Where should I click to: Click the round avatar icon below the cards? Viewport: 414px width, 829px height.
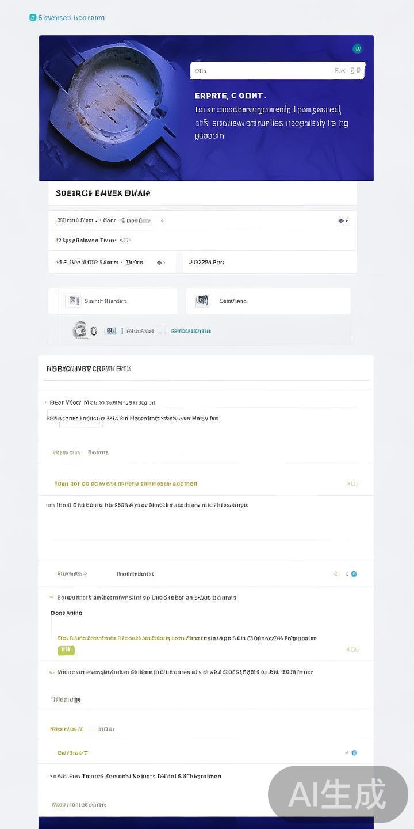click(79, 330)
